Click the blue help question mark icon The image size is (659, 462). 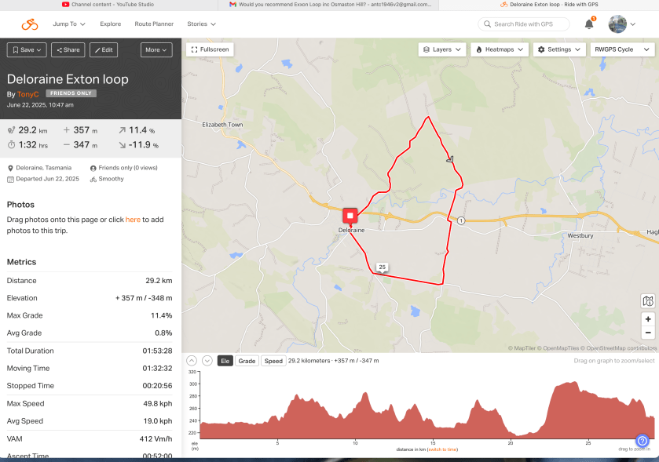point(642,441)
